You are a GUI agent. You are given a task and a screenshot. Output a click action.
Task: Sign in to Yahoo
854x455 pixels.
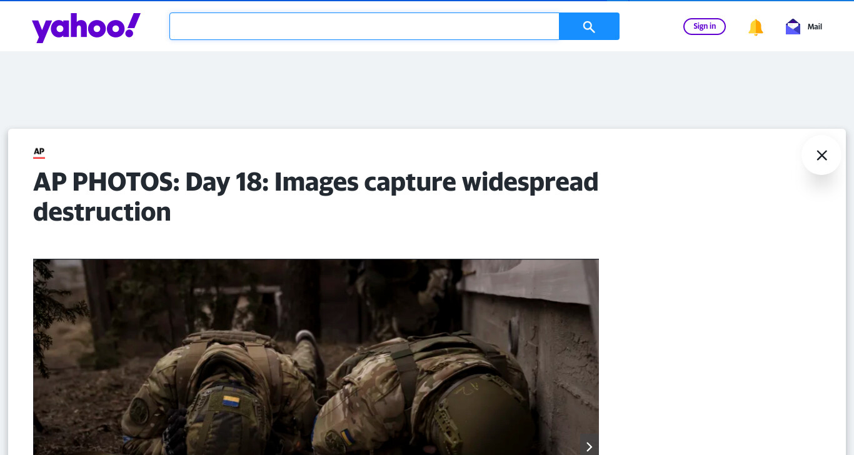click(705, 26)
